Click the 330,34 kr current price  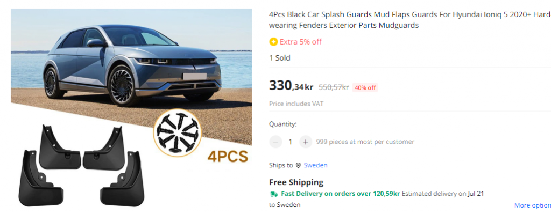click(291, 86)
